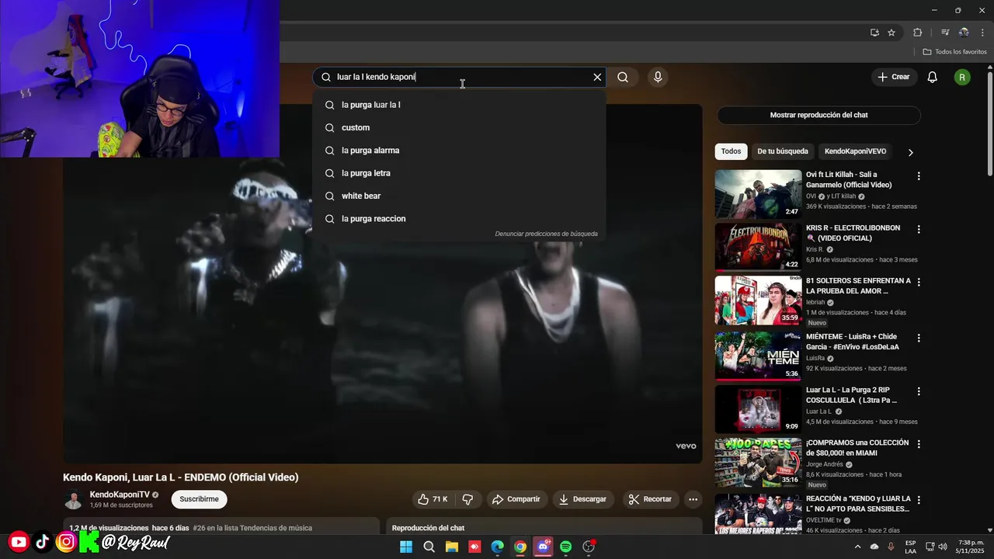The image size is (994, 559).
Task: Open the green R account avatar menu
Action: tap(962, 77)
